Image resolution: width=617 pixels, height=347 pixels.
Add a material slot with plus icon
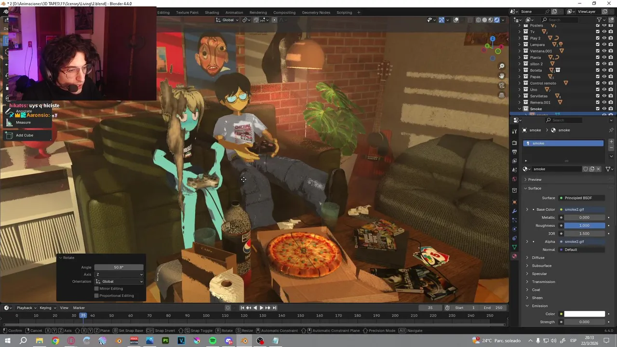(611, 142)
